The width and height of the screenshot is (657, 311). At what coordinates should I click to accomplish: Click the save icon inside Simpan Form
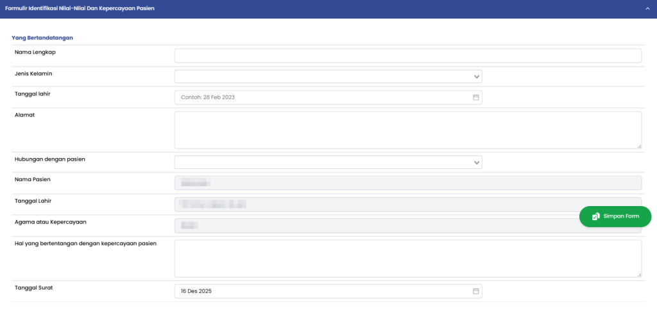[595, 217]
